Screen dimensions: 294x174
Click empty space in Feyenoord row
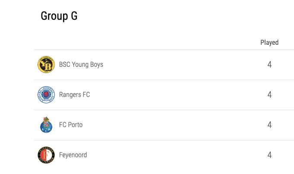click(181, 155)
